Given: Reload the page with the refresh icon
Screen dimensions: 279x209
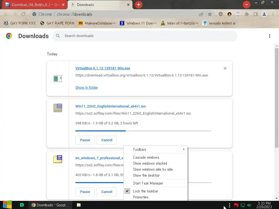Looking at the screenshot, I should [23, 14].
